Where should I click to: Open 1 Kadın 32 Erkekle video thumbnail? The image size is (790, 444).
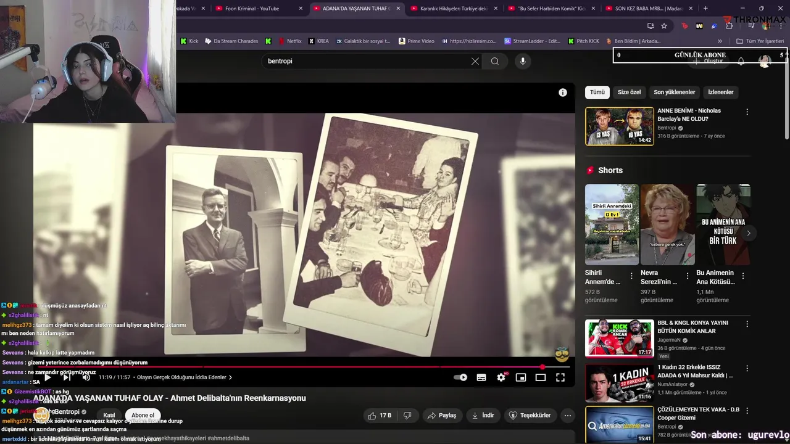pyautogui.click(x=620, y=383)
